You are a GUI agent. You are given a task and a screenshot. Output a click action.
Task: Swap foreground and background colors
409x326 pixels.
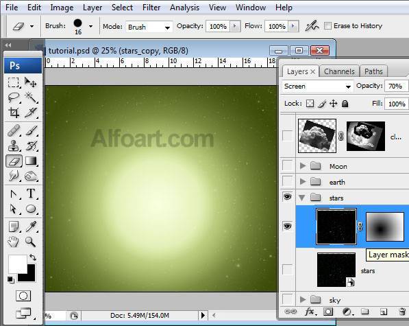[x=33, y=257]
